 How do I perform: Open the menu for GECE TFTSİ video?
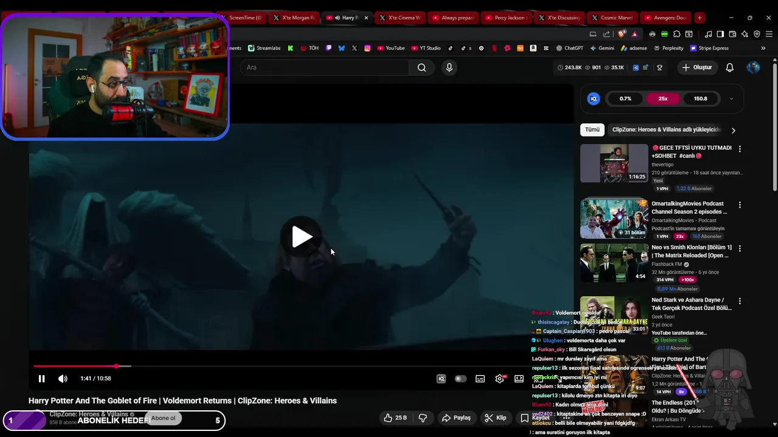pos(740,149)
